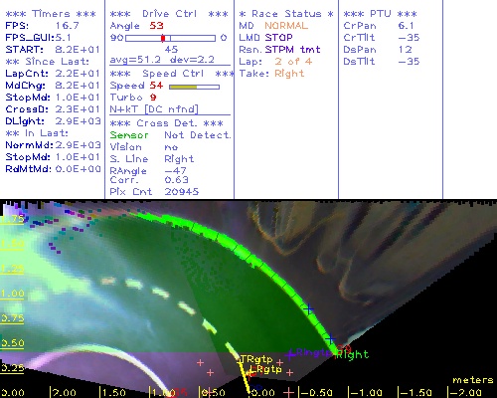The image size is (497, 398).
Task: Click the yellow TRgtp marker label
Action: pos(256,359)
